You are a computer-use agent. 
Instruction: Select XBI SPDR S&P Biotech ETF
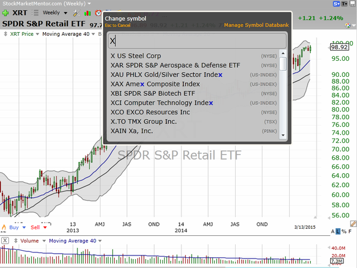pyautogui.click(x=194, y=94)
